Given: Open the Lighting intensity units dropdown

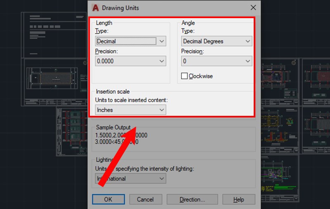Looking at the screenshot, I should [130, 178].
